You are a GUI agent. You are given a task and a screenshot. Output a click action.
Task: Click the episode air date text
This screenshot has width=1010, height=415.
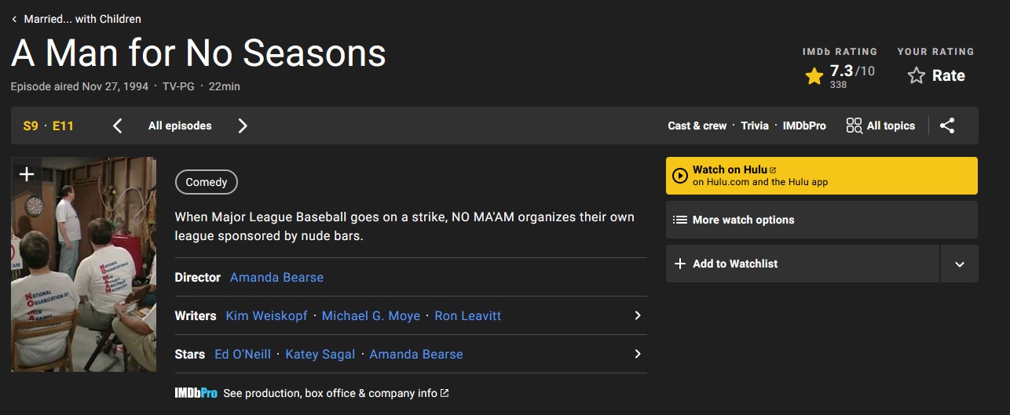[79, 86]
